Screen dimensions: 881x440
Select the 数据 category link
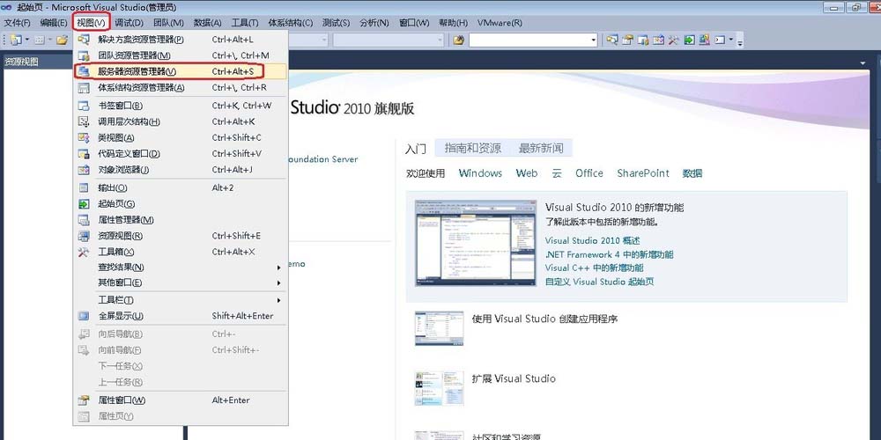point(692,173)
